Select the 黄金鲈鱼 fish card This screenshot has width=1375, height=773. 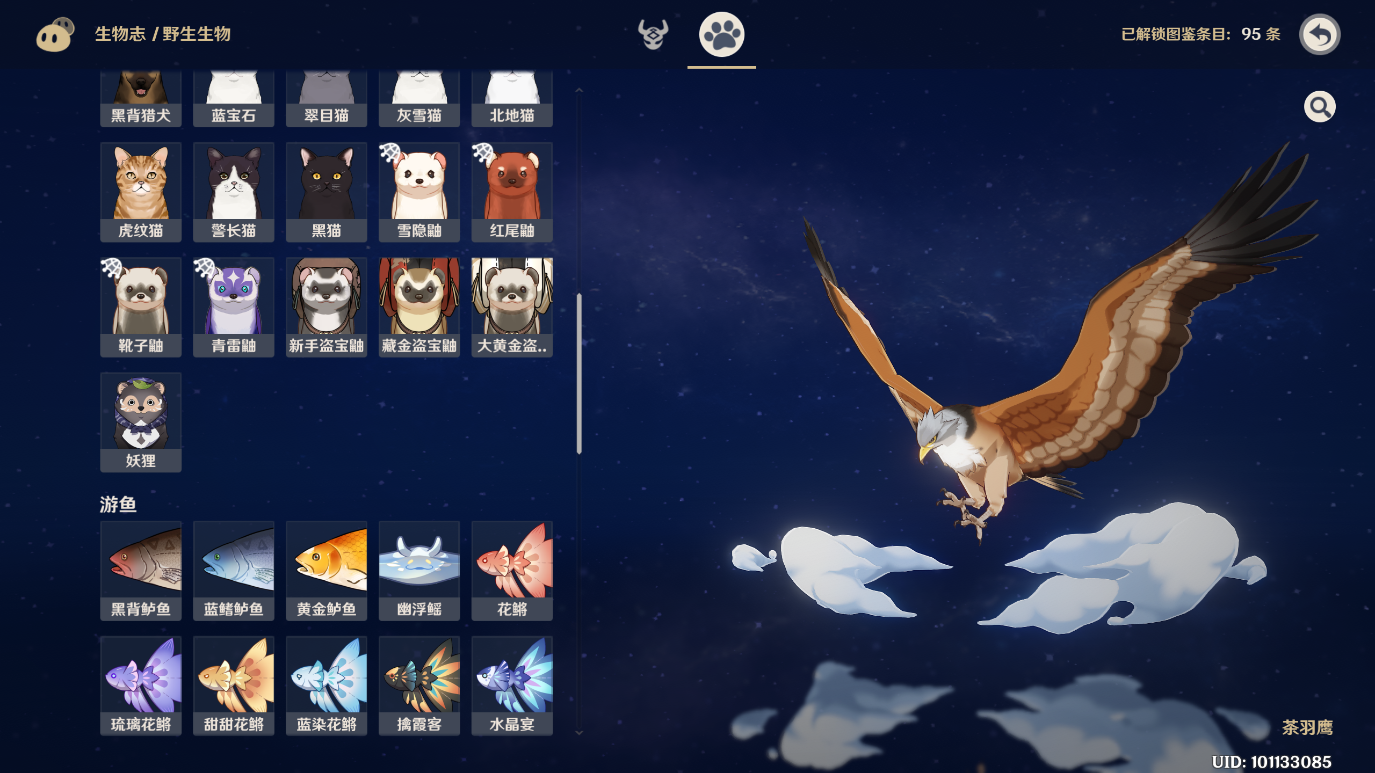pyautogui.click(x=327, y=571)
